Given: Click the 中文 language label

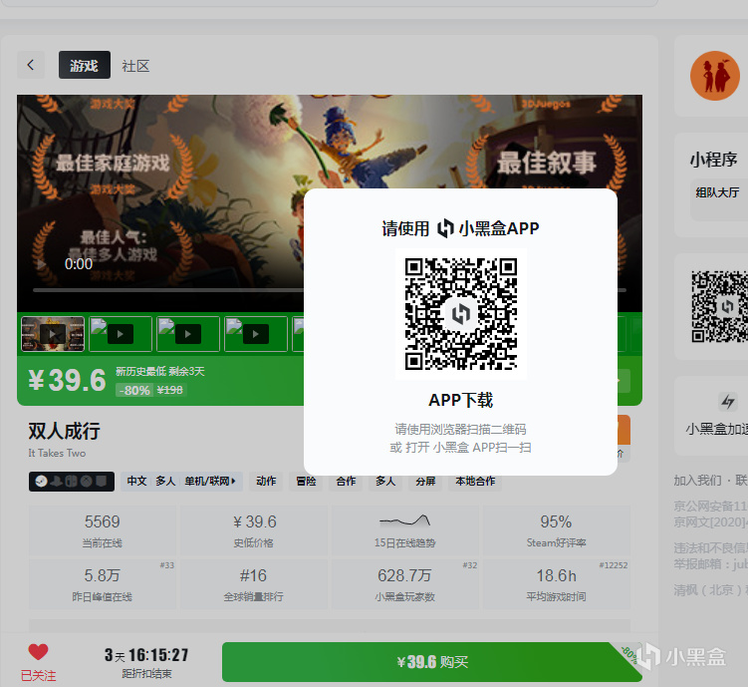Looking at the screenshot, I should (136, 482).
